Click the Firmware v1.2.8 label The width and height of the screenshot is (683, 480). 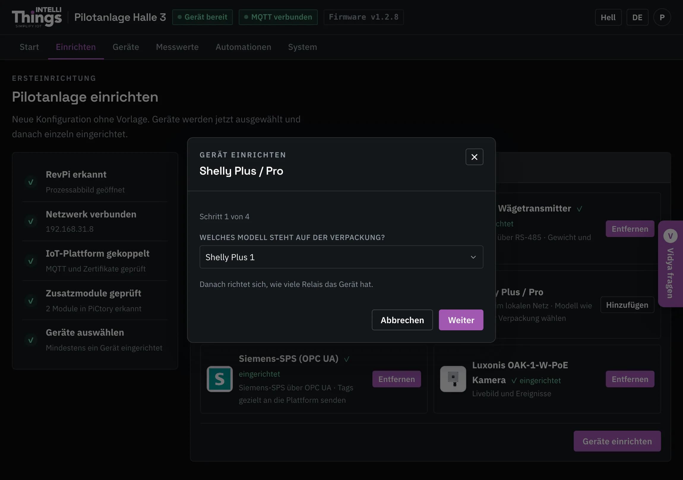pos(363,17)
